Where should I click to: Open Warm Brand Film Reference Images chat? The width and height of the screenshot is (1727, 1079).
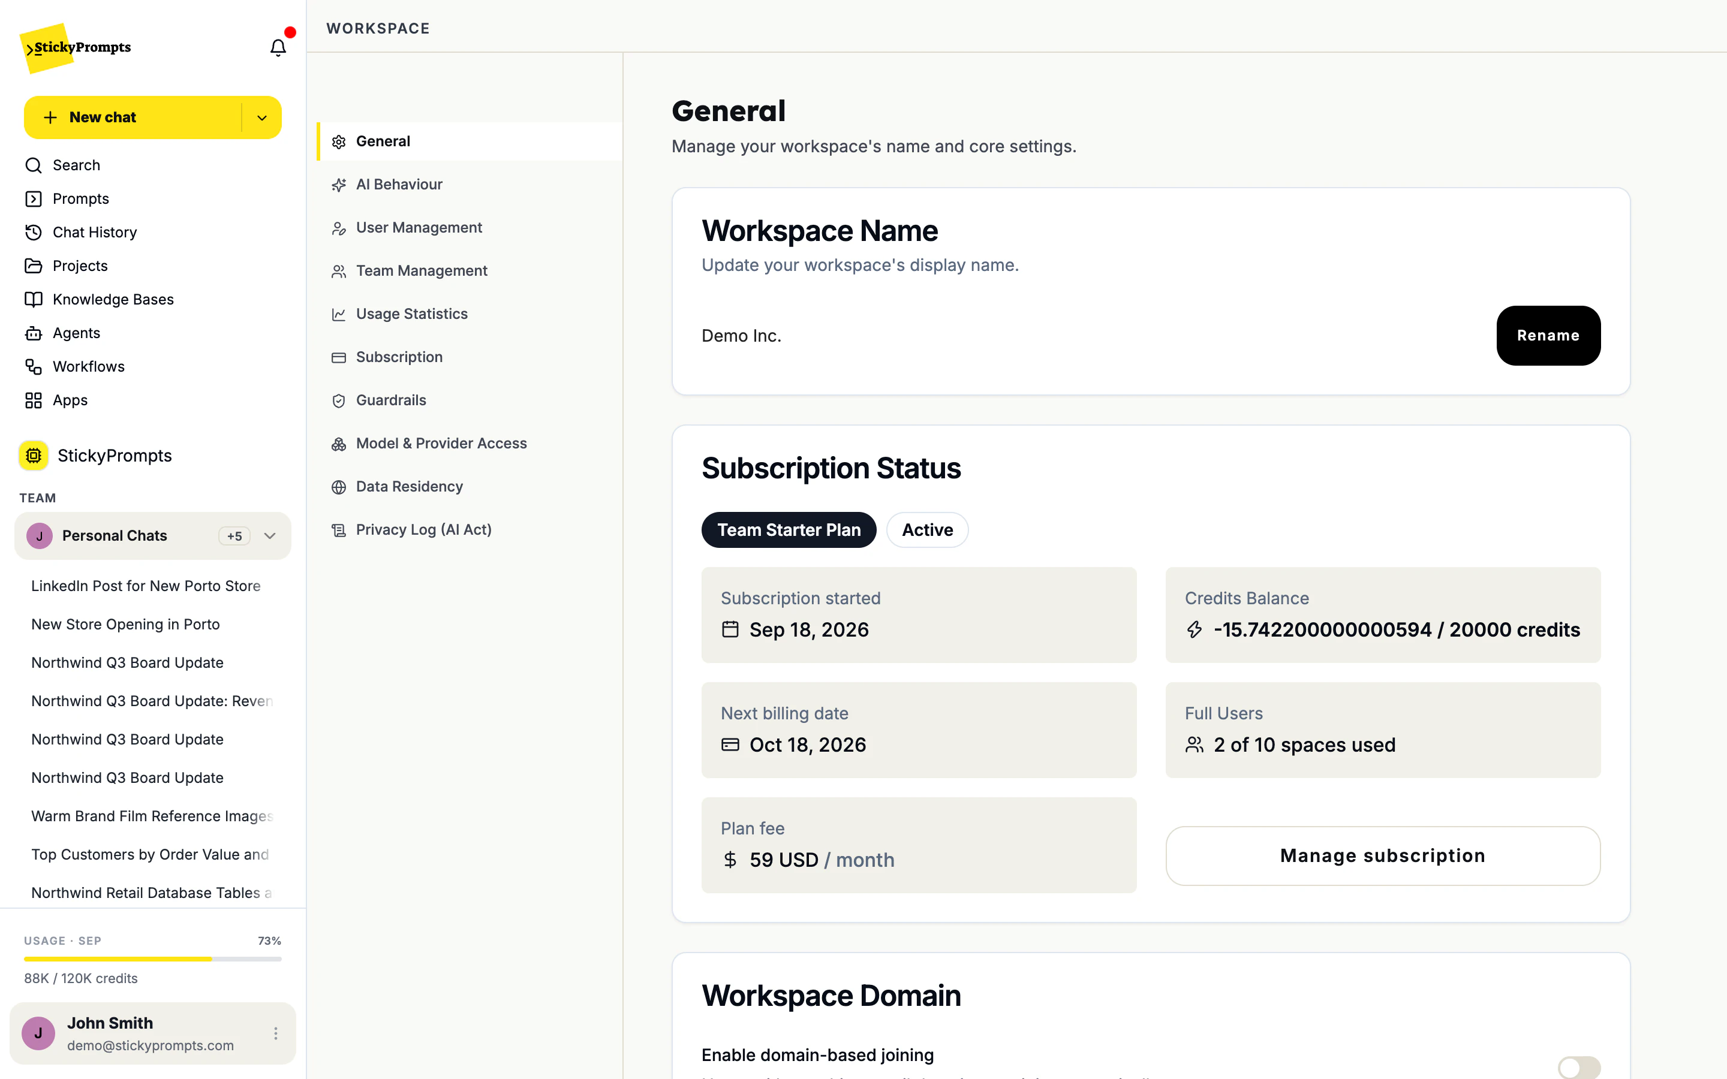(152, 816)
